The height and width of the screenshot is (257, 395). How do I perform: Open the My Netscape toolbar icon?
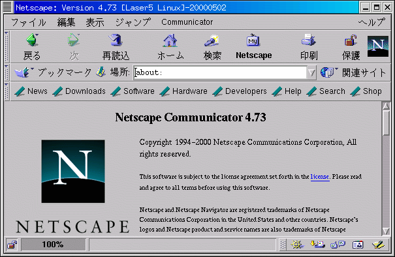click(253, 40)
